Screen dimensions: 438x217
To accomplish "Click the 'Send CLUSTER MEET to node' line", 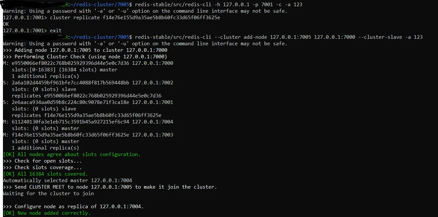I will (x=110, y=187).
